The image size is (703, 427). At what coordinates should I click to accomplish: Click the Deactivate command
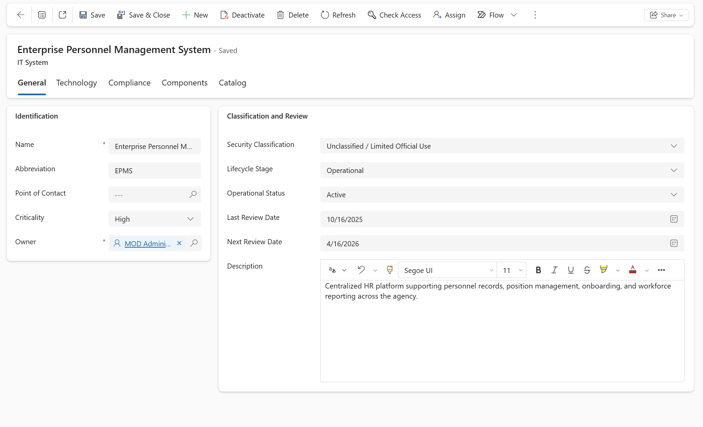point(242,15)
